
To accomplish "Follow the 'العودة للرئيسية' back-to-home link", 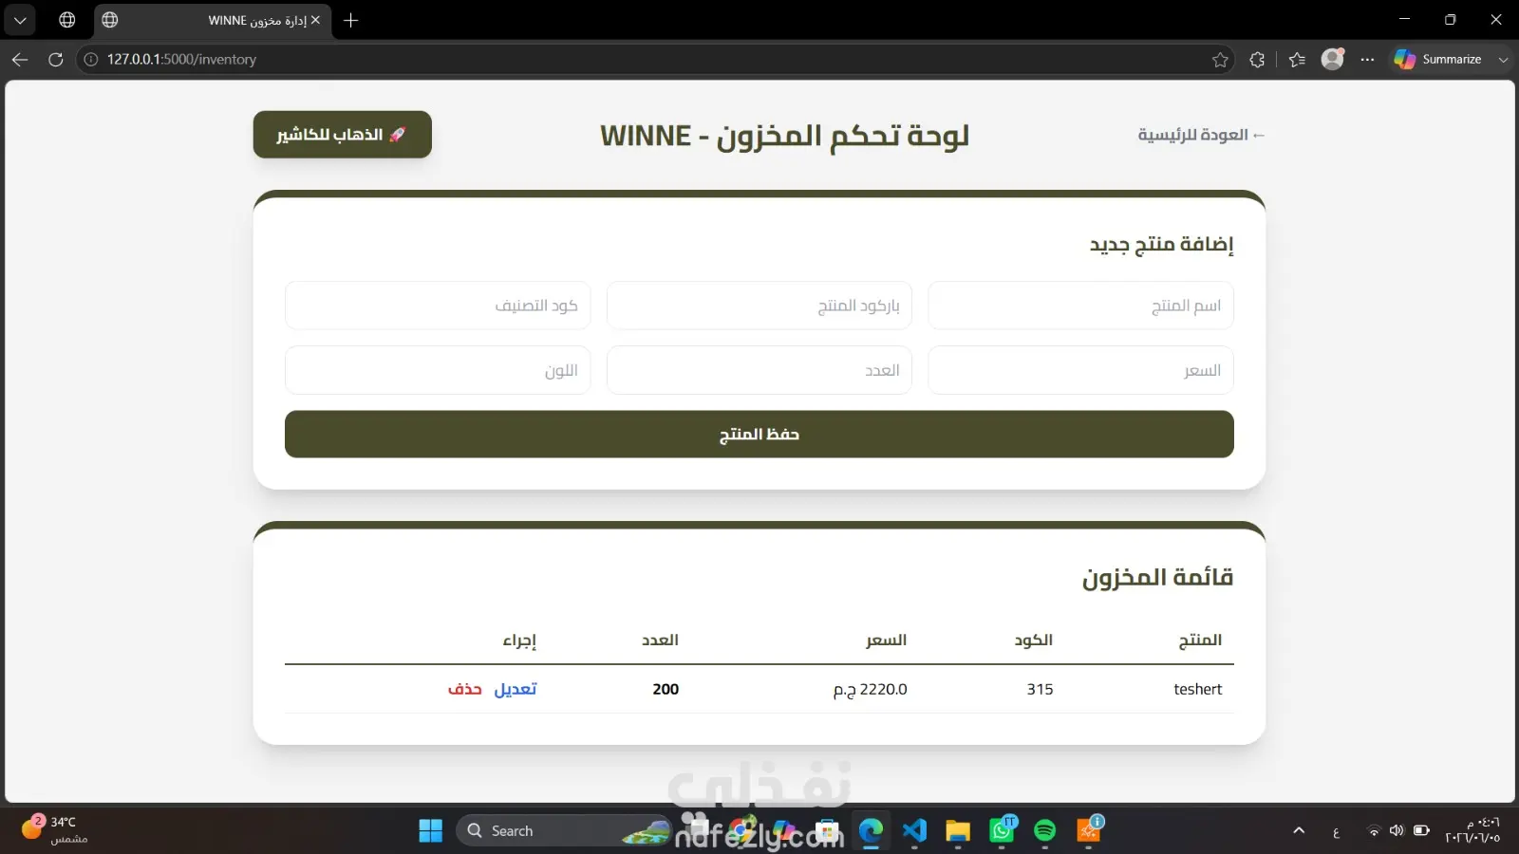I will click(1202, 135).
